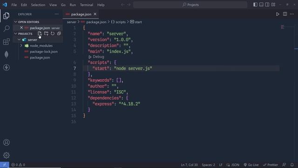Toggle the bottom panel layout icon
This screenshot has width=298, height=168.
[261, 5]
